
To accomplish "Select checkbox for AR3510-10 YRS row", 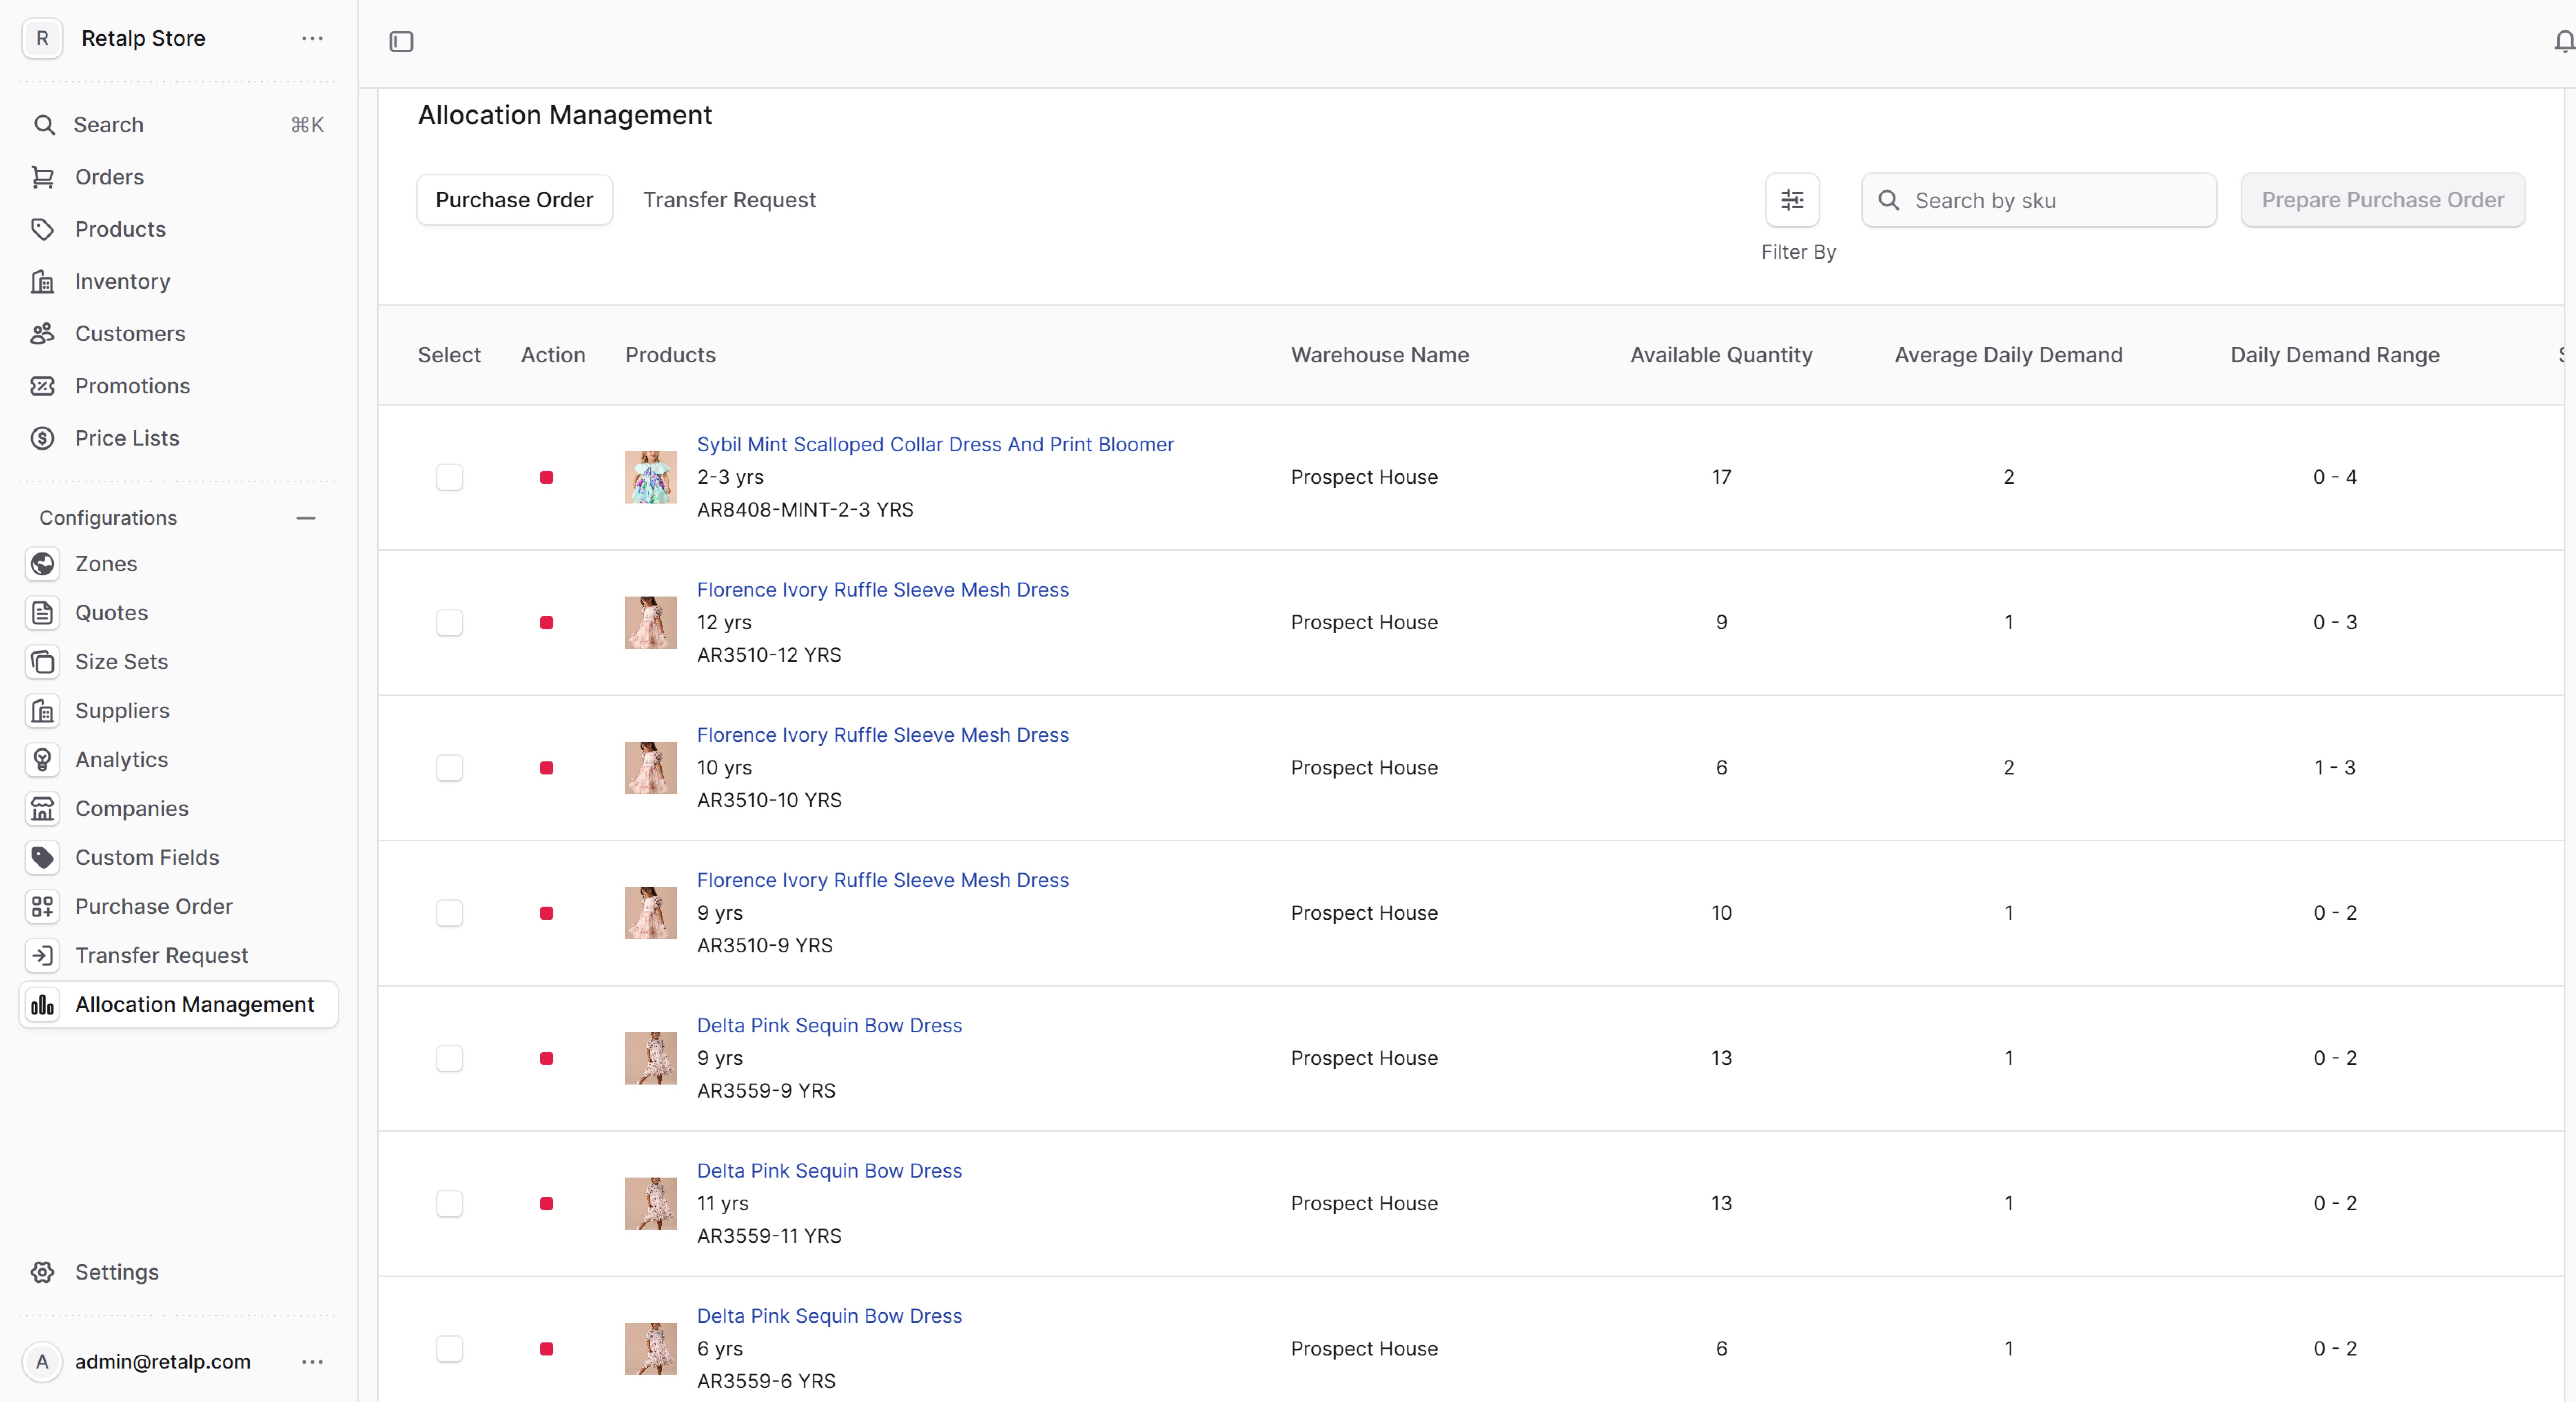I will [449, 768].
